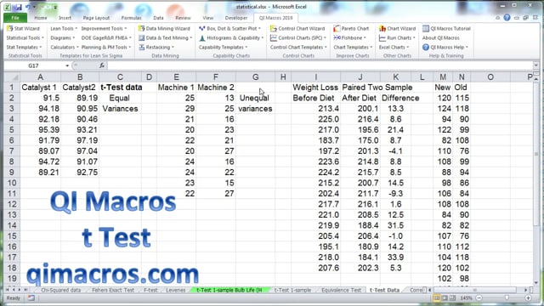544x306 pixels.
Task: Open the Equivalence Test sheet tab
Action: point(342,290)
